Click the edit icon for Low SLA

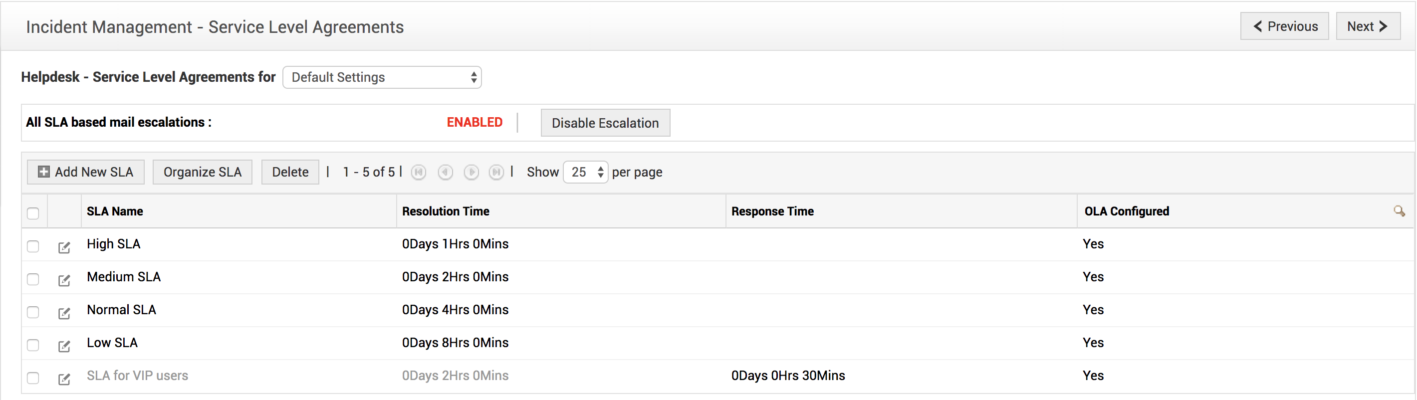pos(64,346)
